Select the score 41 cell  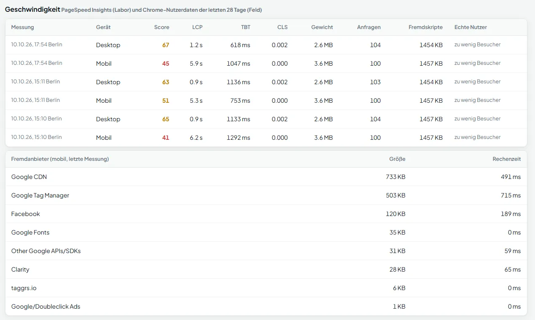[166, 138]
